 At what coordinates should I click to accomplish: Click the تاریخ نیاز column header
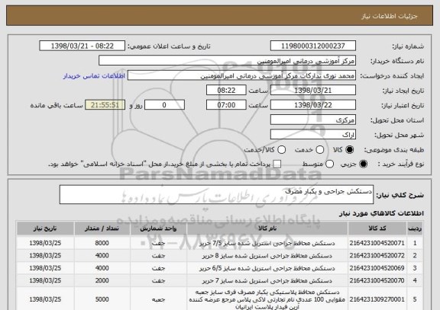pos(45,229)
